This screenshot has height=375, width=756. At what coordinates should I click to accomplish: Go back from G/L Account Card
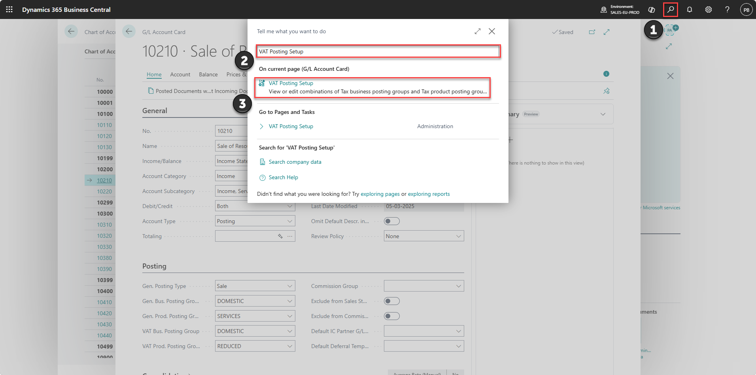tap(129, 31)
